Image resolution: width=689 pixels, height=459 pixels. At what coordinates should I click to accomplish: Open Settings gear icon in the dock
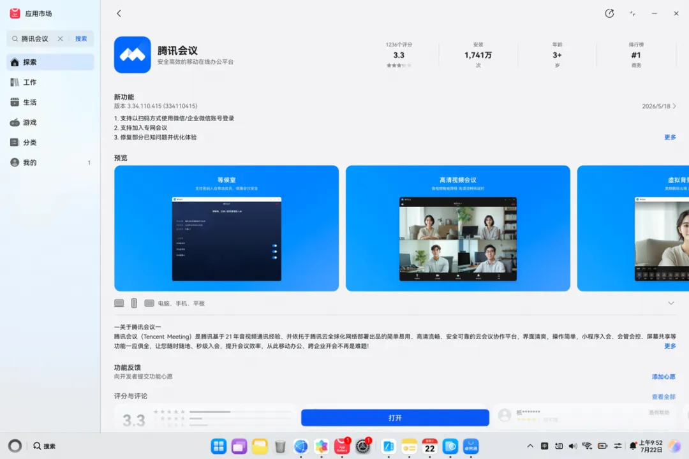coord(362,446)
